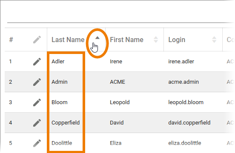Select the acme.admin login cell
235x153 pixels.
point(183,82)
